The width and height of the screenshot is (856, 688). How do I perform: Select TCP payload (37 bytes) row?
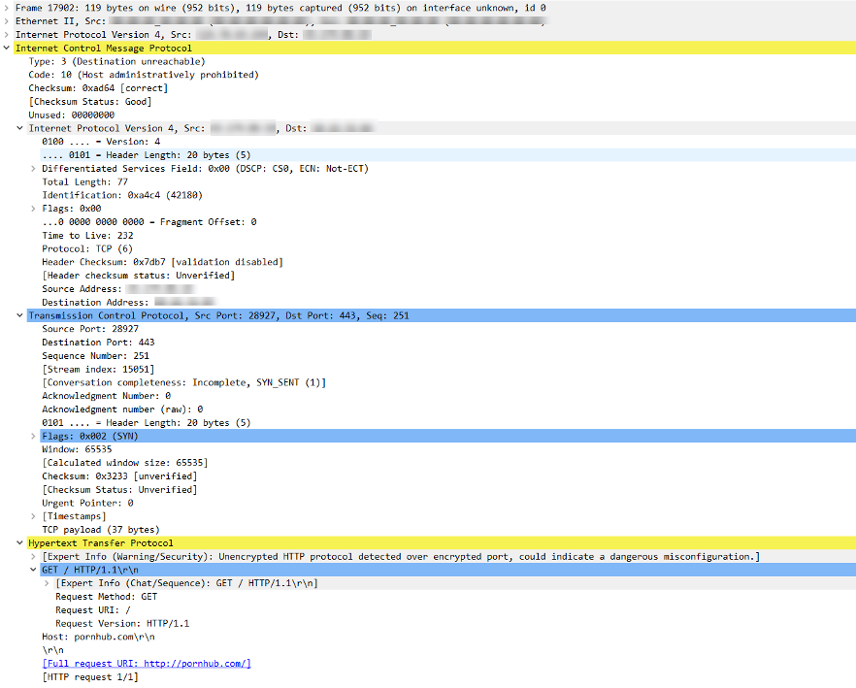(101, 530)
